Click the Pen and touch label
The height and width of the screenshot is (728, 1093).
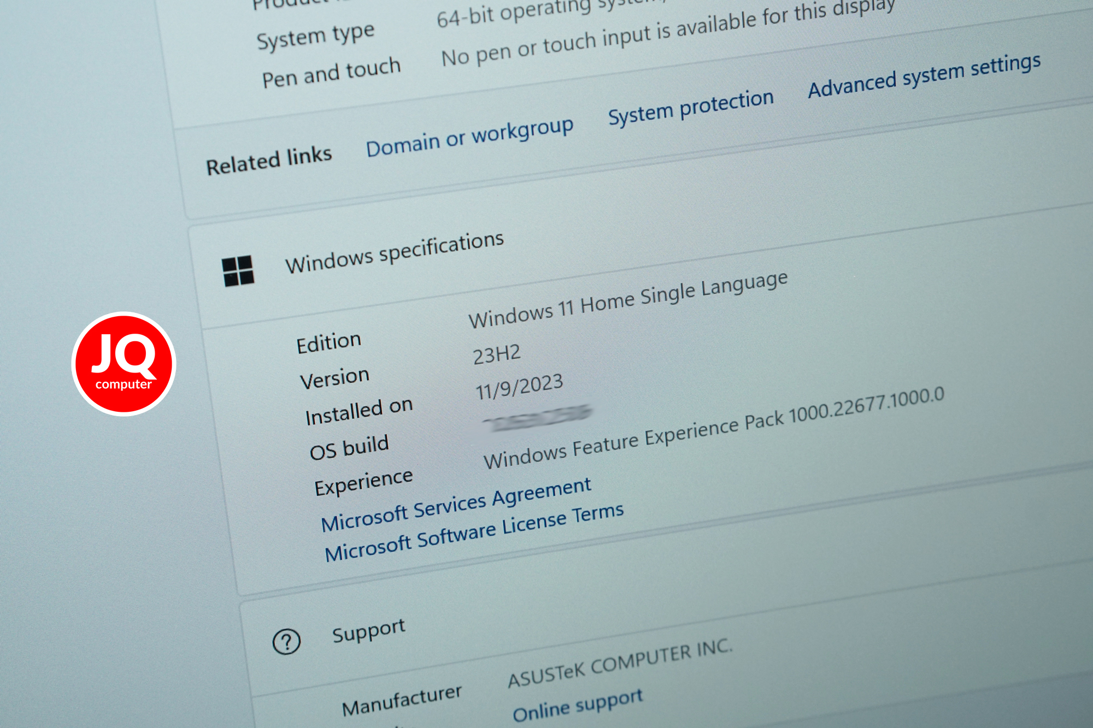pos(331,73)
